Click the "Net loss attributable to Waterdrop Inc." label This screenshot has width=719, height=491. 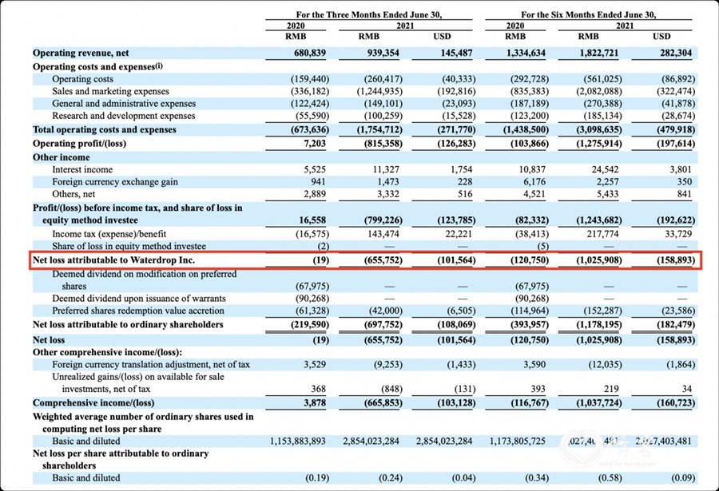[113, 260]
